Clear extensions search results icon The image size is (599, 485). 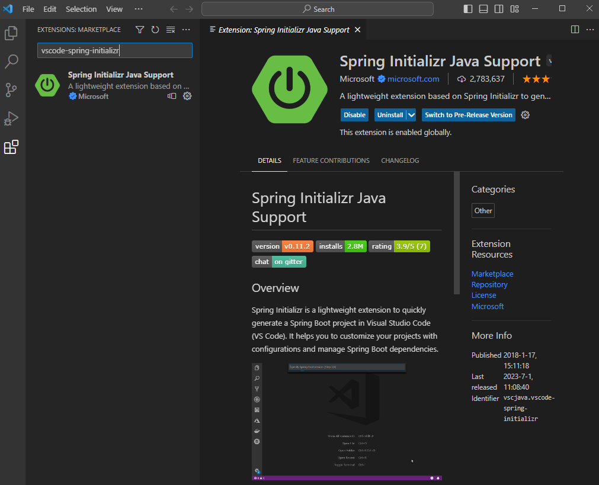171,30
